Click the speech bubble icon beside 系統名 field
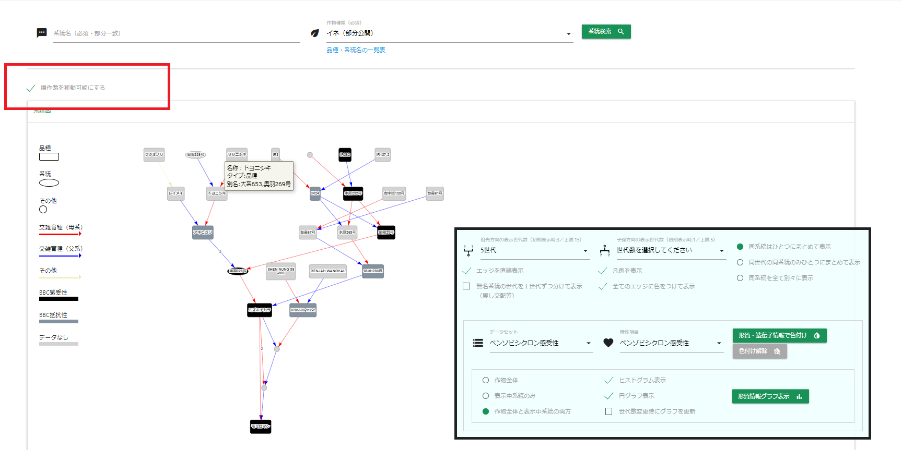 point(42,33)
